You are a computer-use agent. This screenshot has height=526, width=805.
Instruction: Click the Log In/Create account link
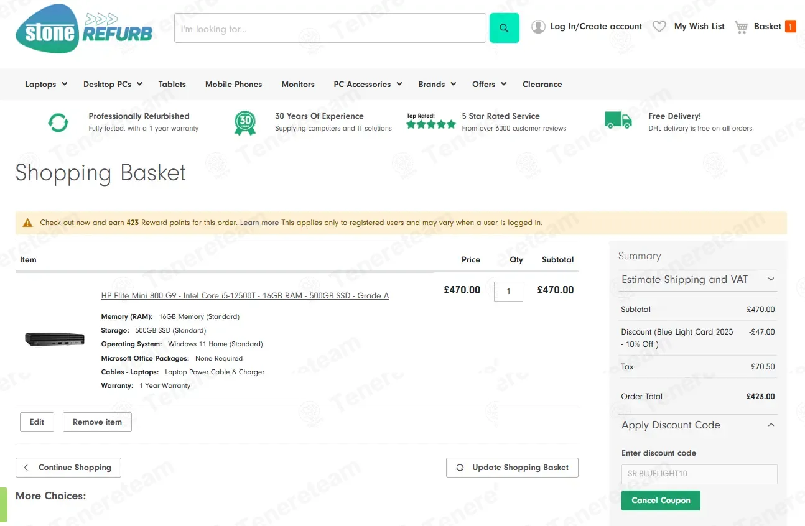click(596, 27)
